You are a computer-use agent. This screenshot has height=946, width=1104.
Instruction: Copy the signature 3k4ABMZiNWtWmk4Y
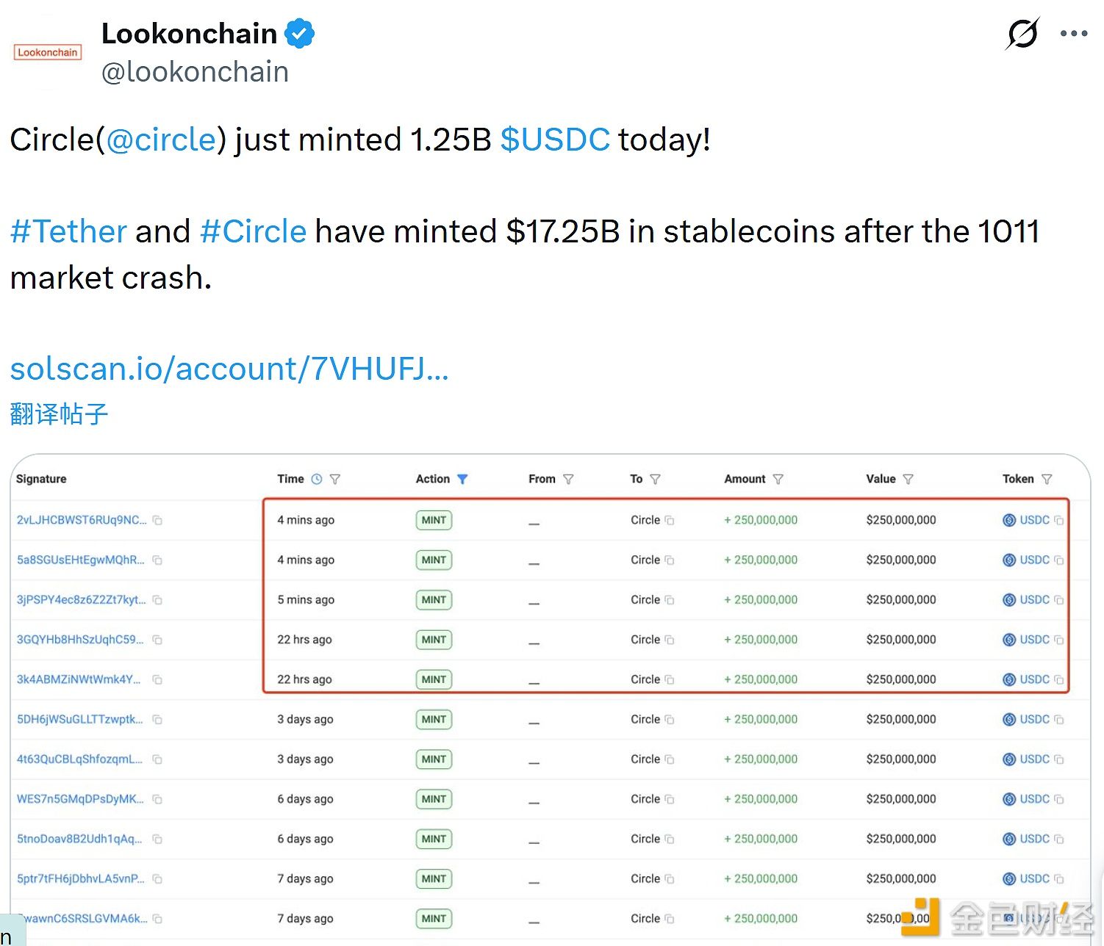pyautogui.click(x=158, y=679)
